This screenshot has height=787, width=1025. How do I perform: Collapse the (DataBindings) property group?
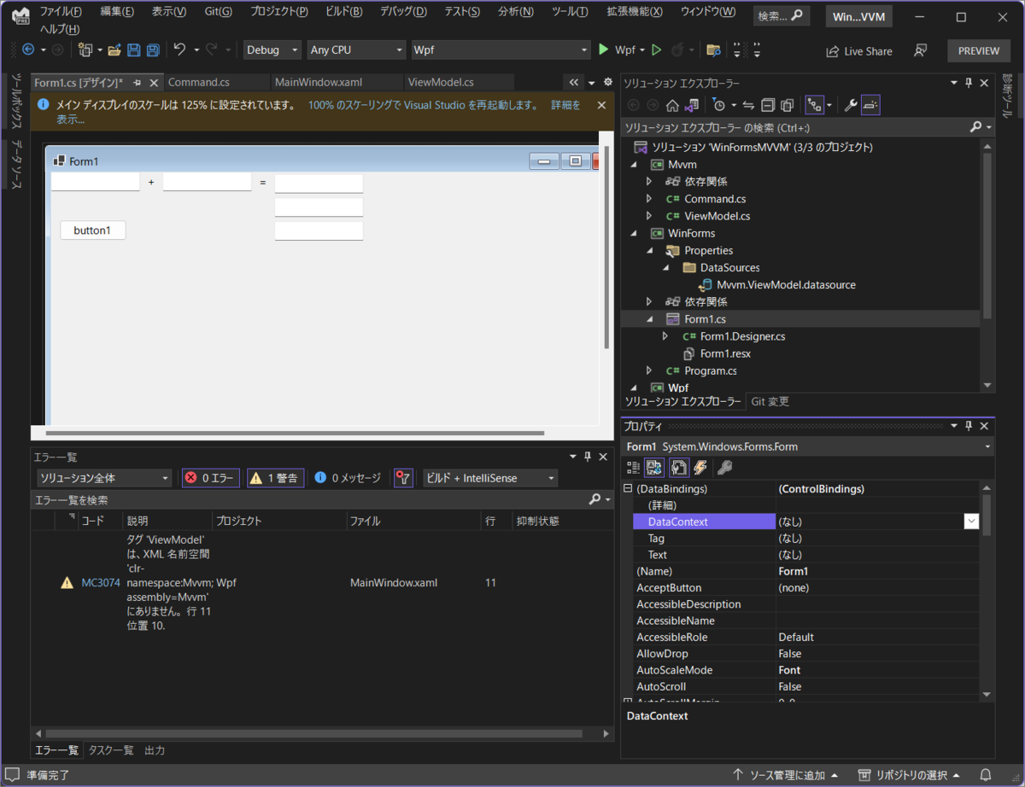[x=628, y=489]
